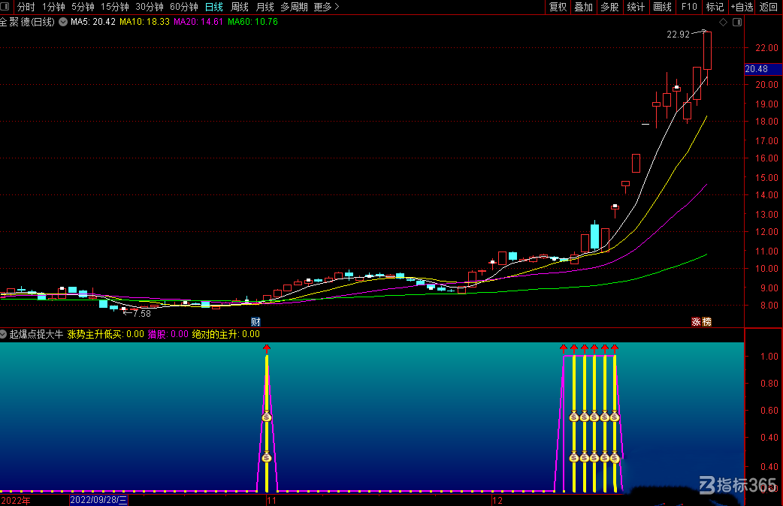Open the 多股 multi-stock view

point(609,7)
